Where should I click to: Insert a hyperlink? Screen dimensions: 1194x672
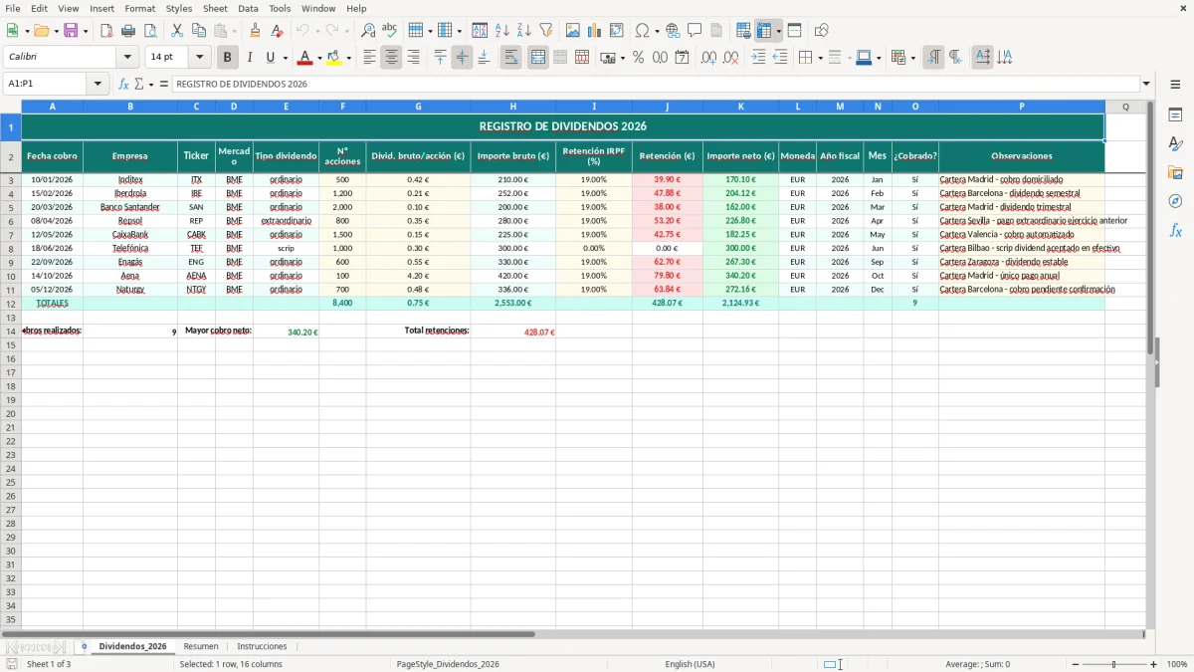tap(674, 31)
